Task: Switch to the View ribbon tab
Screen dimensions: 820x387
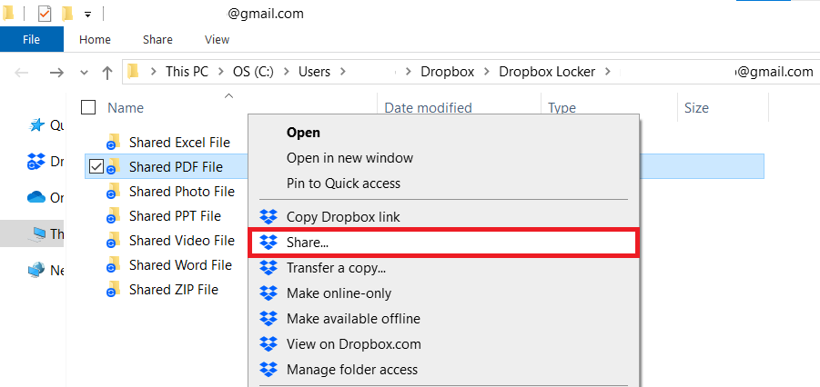Action: pyautogui.click(x=217, y=40)
